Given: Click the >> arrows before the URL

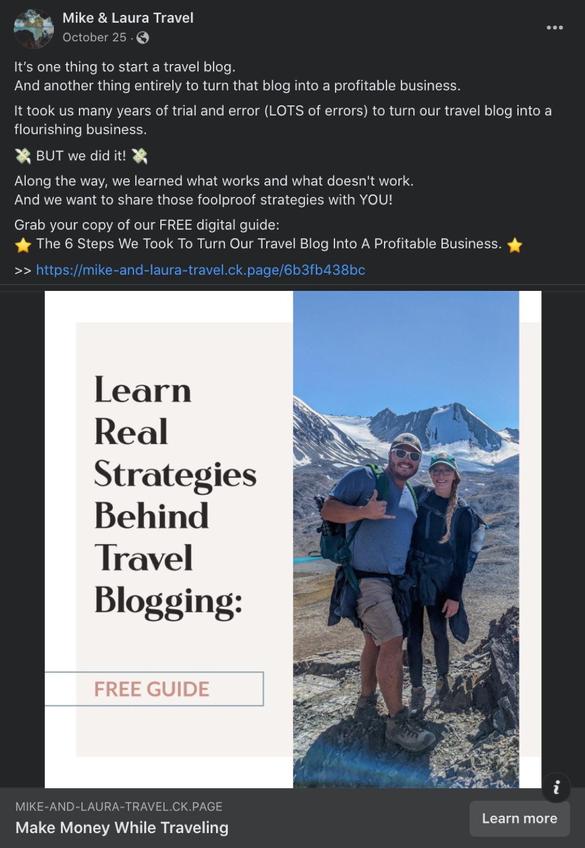Looking at the screenshot, I should (x=23, y=270).
